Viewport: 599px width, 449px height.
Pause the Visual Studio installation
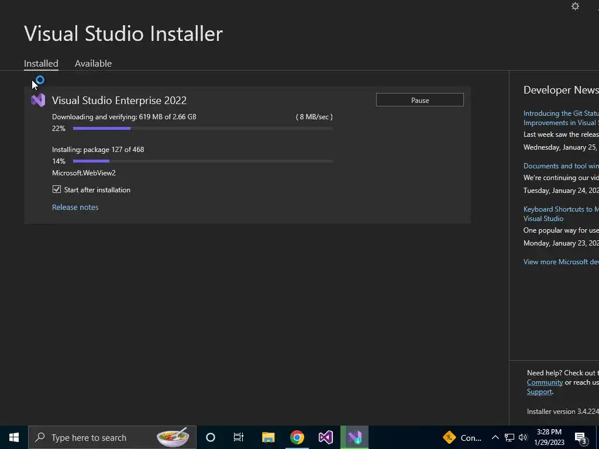[x=420, y=100]
